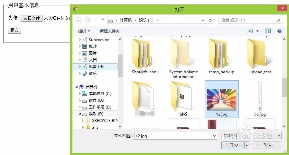This screenshot has height=155, width=289.
Task: Refresh the current folder listing
Action: 210,20
